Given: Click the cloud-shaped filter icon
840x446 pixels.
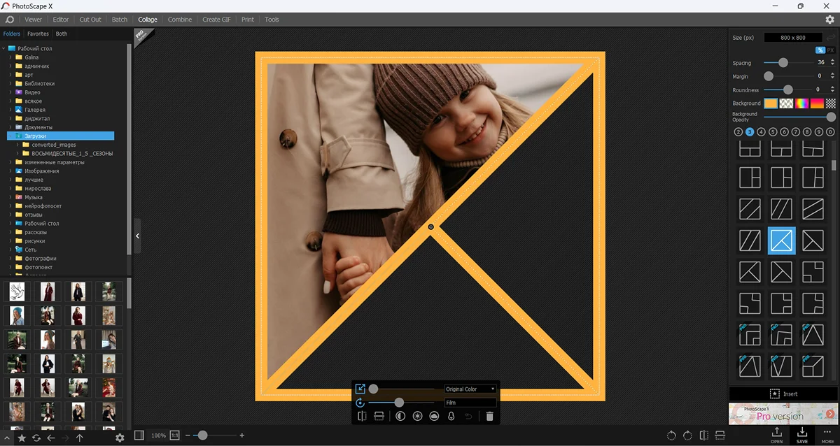Looking at the screenshot, I should point(434,416).
